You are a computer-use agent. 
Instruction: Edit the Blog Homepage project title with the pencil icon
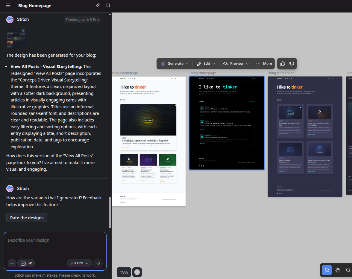pyautogui.click(x=98, y=5)
